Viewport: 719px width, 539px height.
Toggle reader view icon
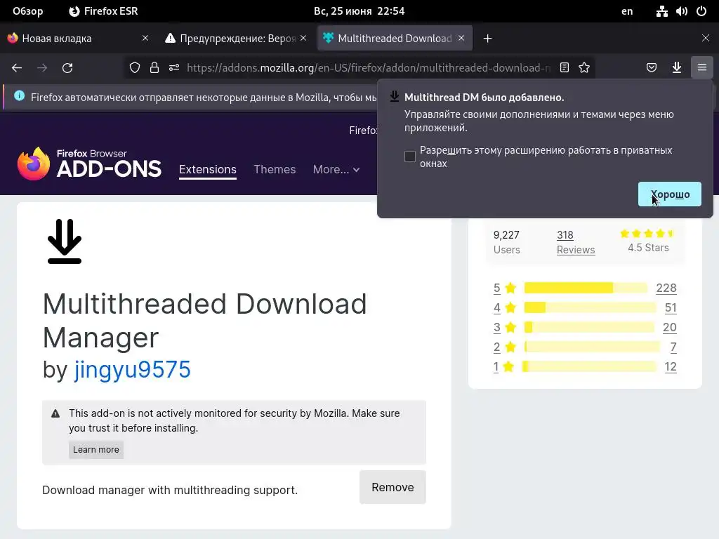(565, 68)
